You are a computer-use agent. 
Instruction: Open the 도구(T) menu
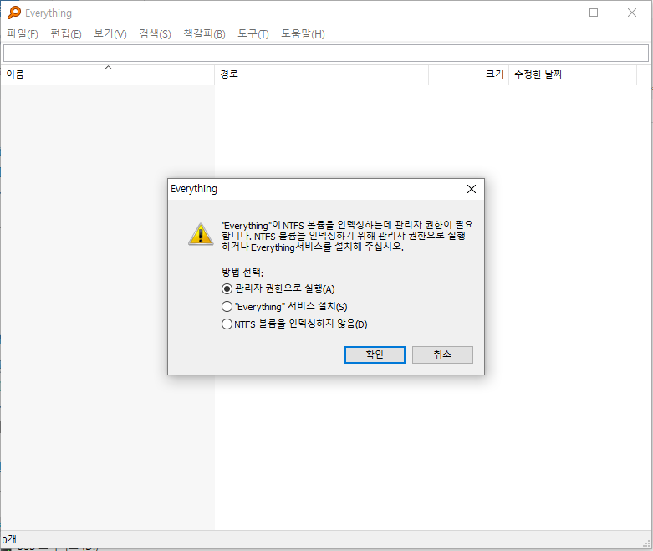pos(253,33)
